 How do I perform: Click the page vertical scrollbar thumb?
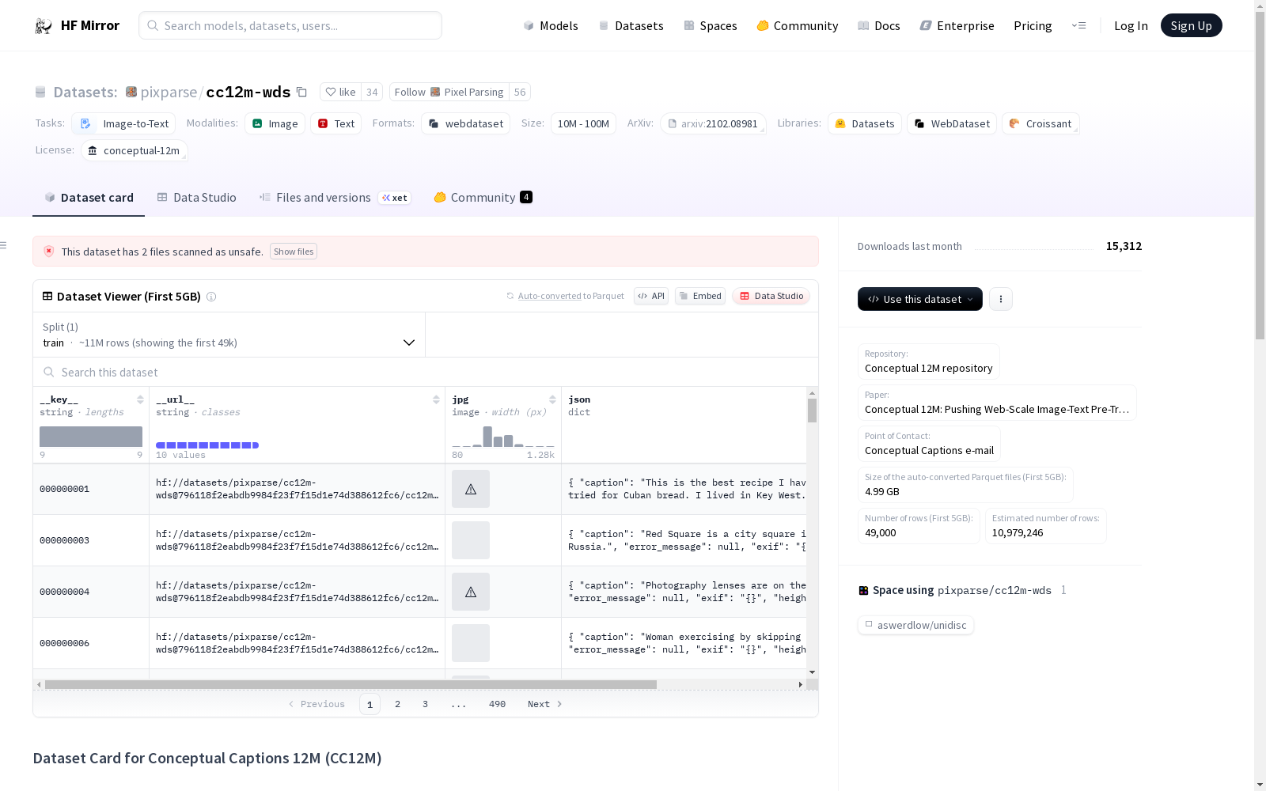point(1260,176)
